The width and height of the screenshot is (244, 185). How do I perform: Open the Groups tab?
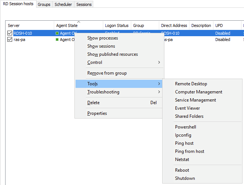click(44, 4)
